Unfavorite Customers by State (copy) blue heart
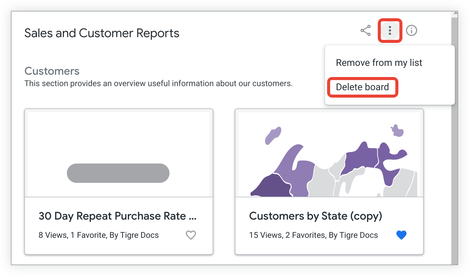Screen dimensions: 469x276 [x=401, y=235]
